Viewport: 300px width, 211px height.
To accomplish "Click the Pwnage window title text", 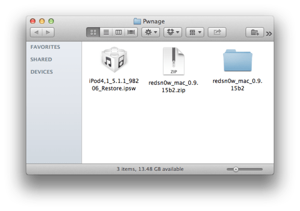I will pyautogui.click(x=154, y=21).
